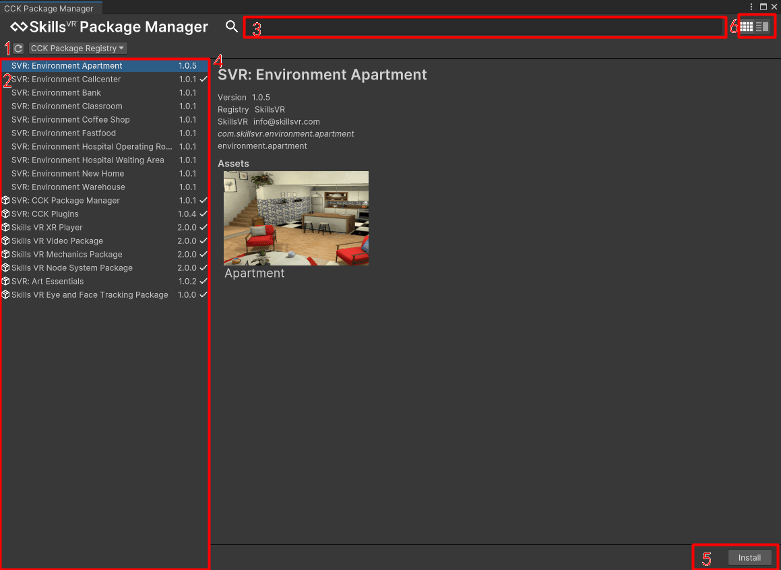This screenshot has height=570, width=781.
Task: Click installed checkmark on XR Player row
Action: 204,227
